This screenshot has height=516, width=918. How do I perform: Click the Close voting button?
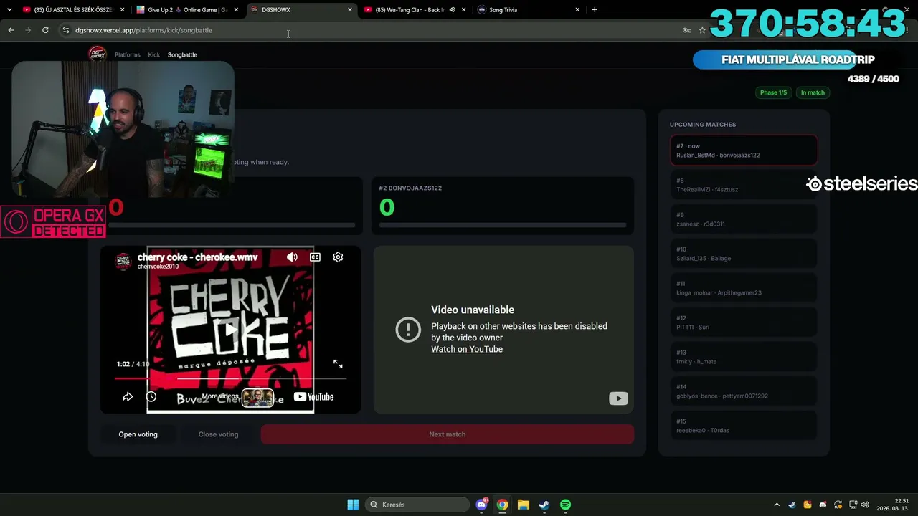[218, 434]
